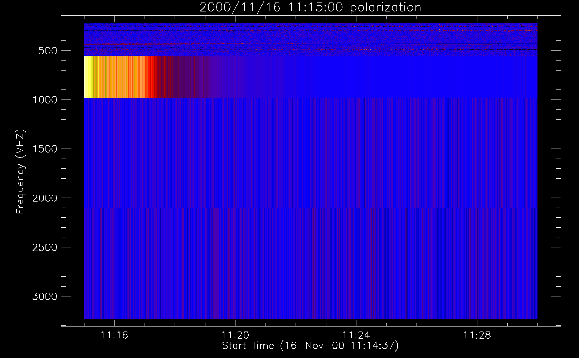Click the bright yellow-orange burst in the spectrogram
This screenshot has height=358, width=579.
coord(120,77)
